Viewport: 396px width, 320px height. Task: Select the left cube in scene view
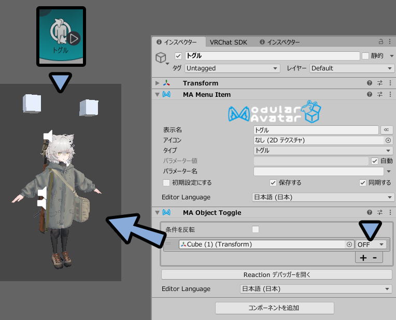32,103
